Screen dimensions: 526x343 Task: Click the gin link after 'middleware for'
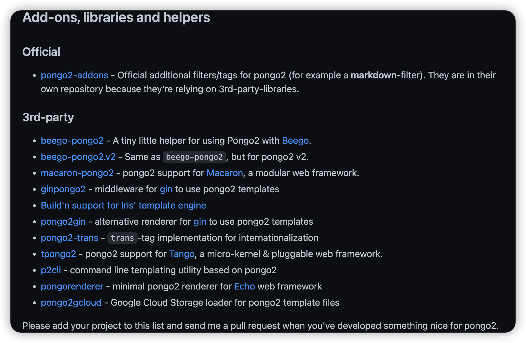166,189
